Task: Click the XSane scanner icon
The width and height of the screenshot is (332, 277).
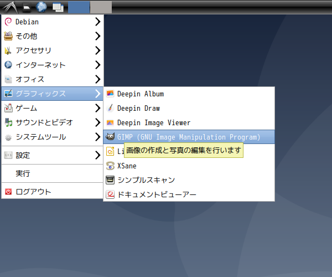Action: (x=110, y=166)
